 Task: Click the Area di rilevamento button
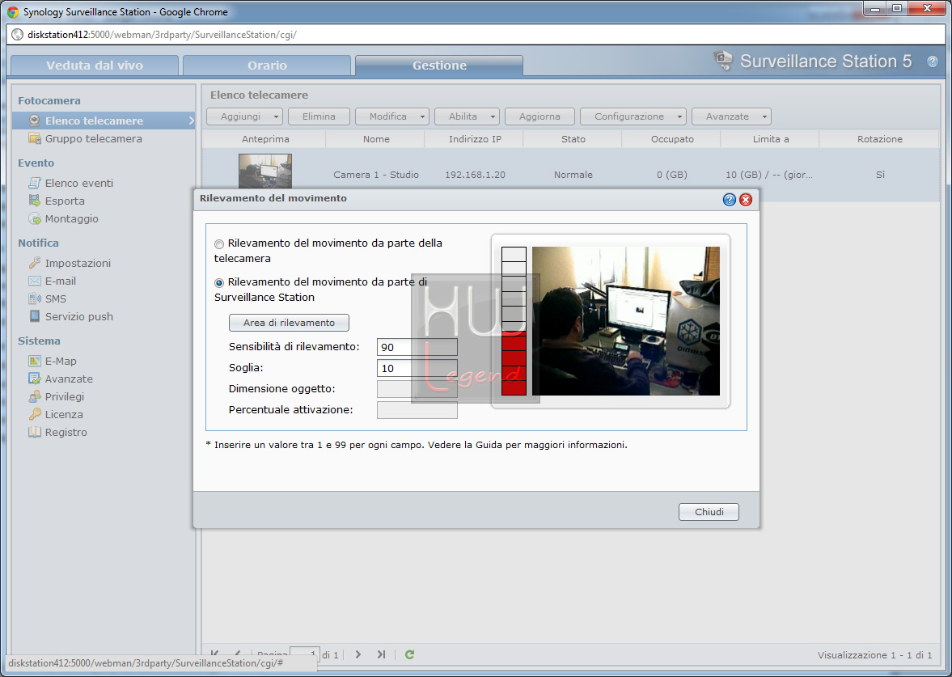(289, 323)
